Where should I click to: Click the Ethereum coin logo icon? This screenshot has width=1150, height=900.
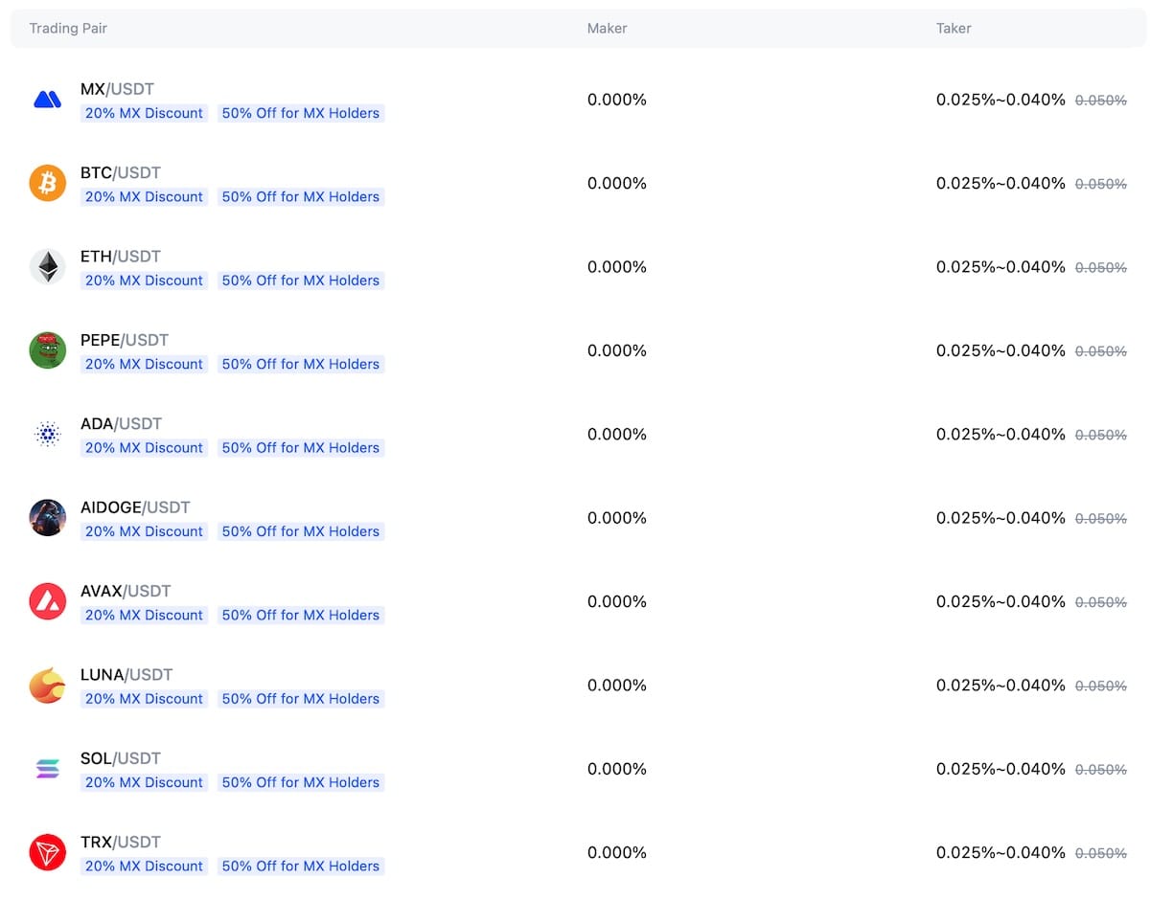tap(47, 266)
